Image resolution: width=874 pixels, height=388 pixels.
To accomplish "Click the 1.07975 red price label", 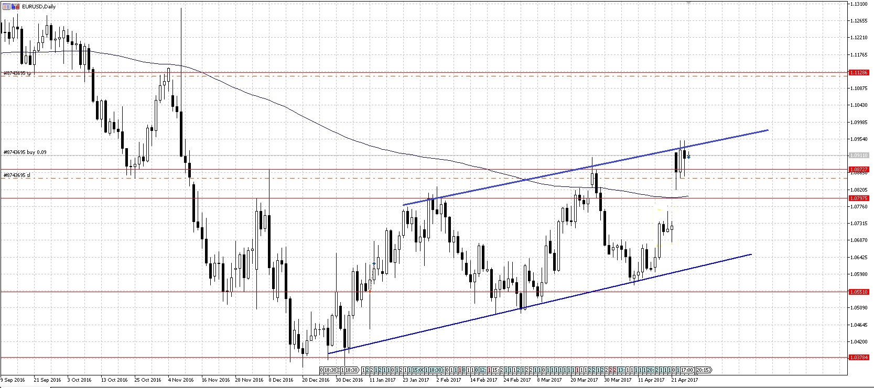I will tap(859, 198).
